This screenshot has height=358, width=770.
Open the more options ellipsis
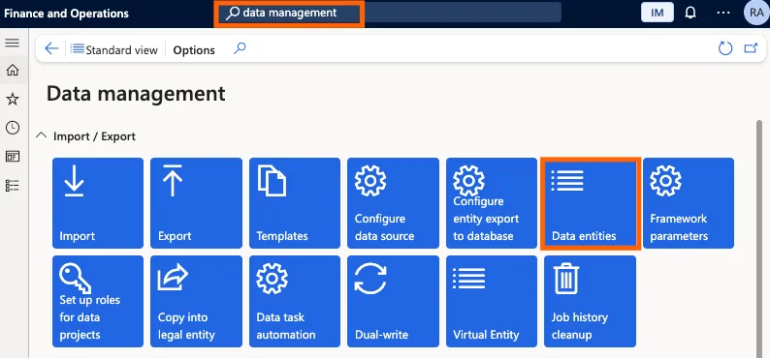pos(723,13)
